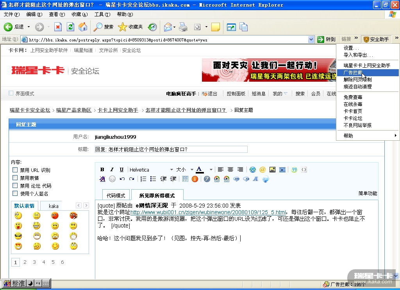Insert WMA audio icon
This screenshot has height=290, width=400.
pyautogui.click(x=227, y=179)
